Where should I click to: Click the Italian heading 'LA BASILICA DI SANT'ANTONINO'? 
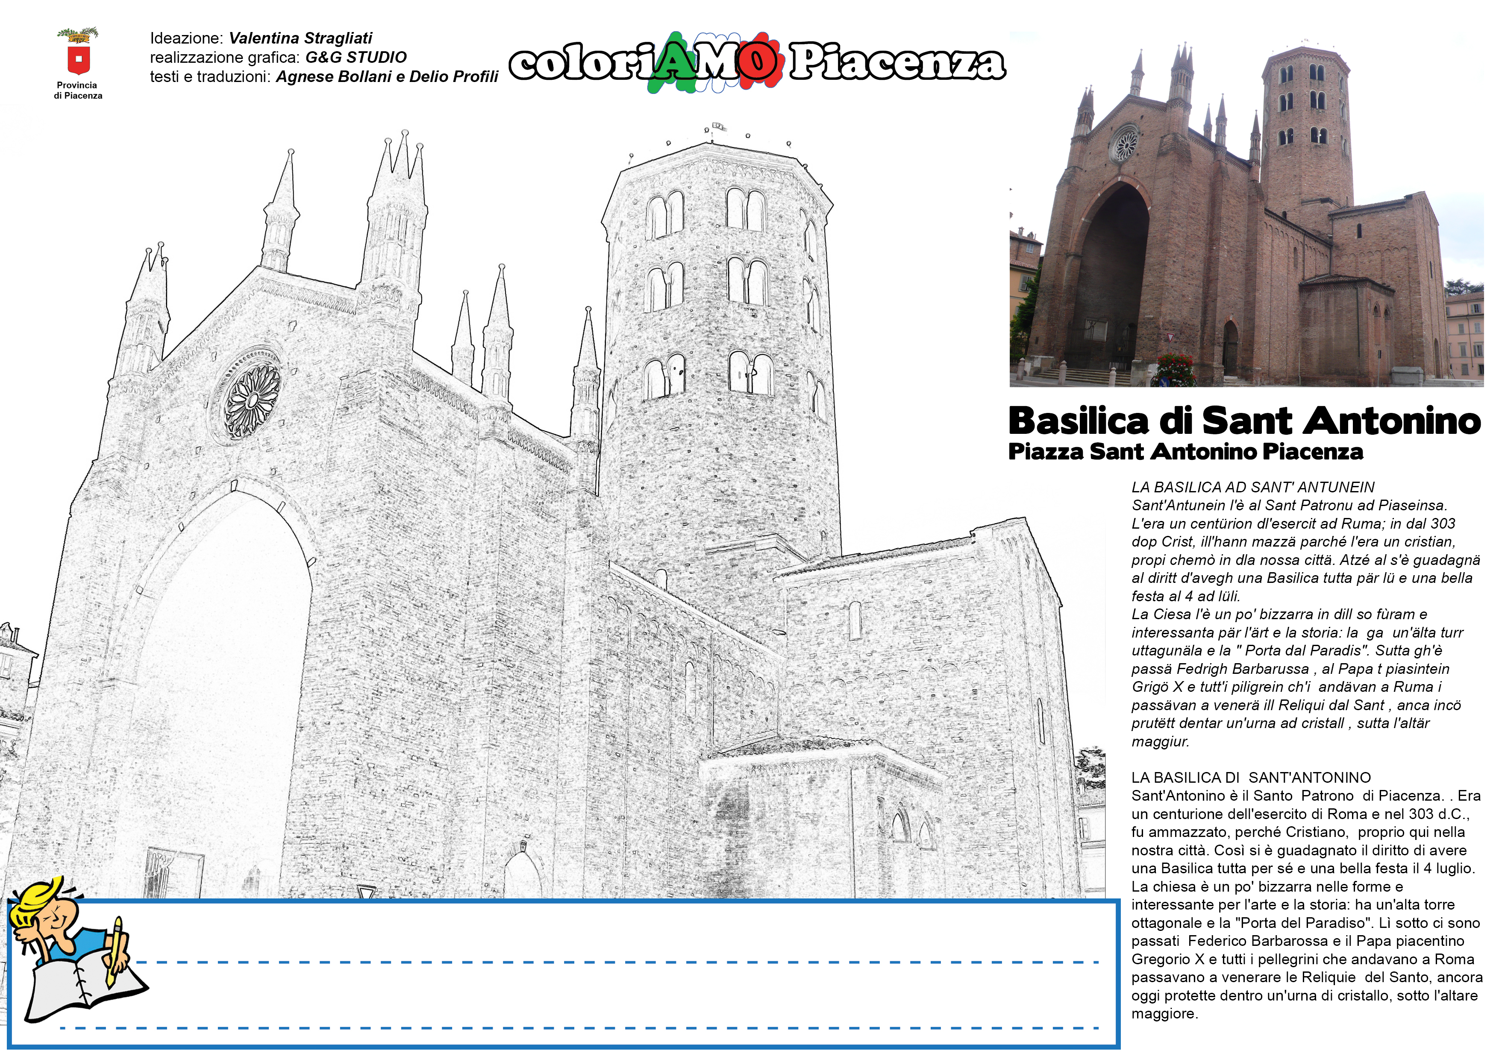[x=1251, y=778]
